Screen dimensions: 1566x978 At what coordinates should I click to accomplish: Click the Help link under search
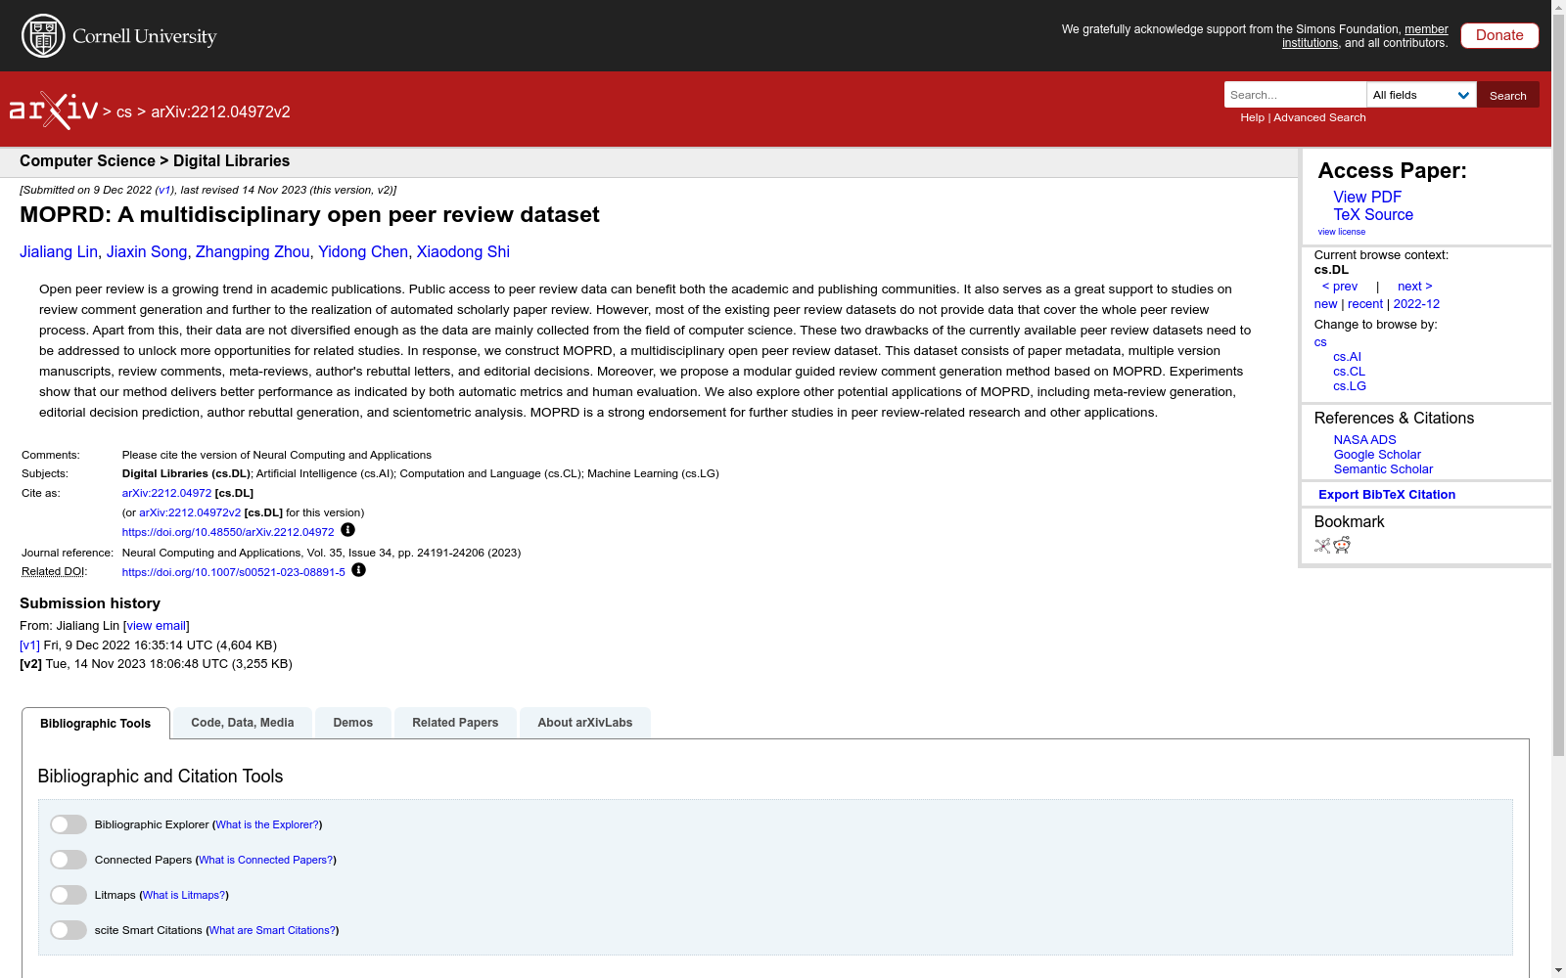click(x=1252, y=117)
